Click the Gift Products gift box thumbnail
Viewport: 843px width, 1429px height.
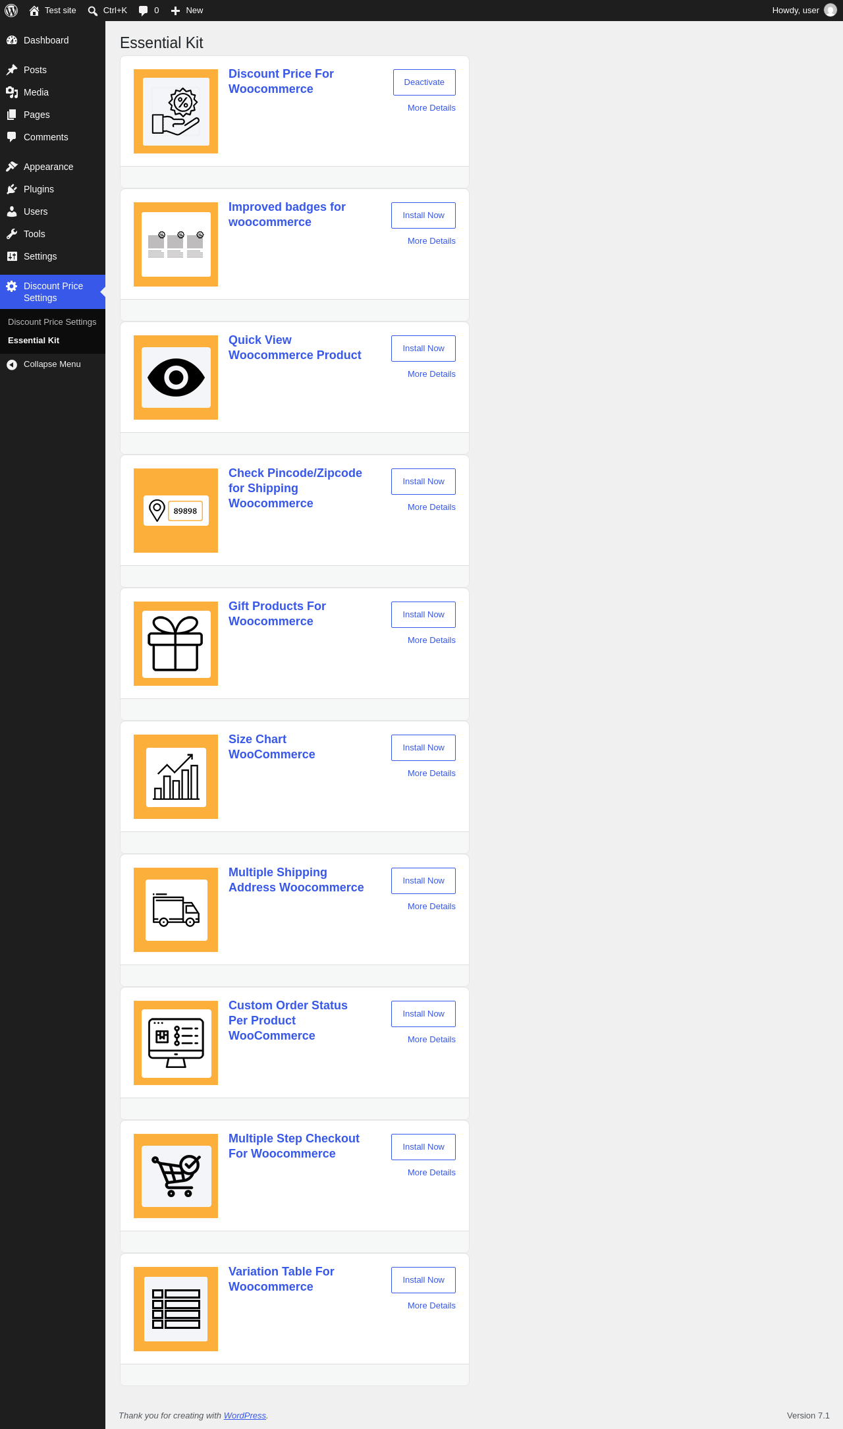pyautogui.click(x=176, y=644)
